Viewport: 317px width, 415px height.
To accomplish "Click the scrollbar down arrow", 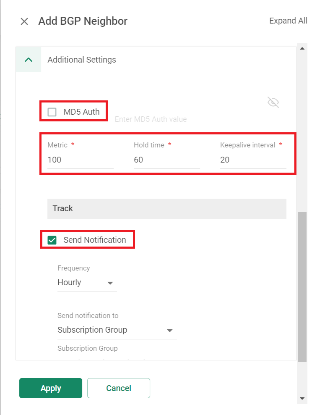I will click(x=302, y=399).
